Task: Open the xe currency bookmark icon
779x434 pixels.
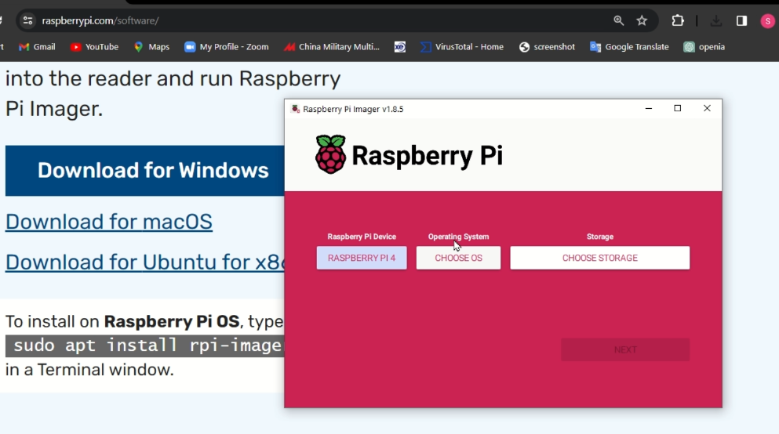Action: [400, 47]
